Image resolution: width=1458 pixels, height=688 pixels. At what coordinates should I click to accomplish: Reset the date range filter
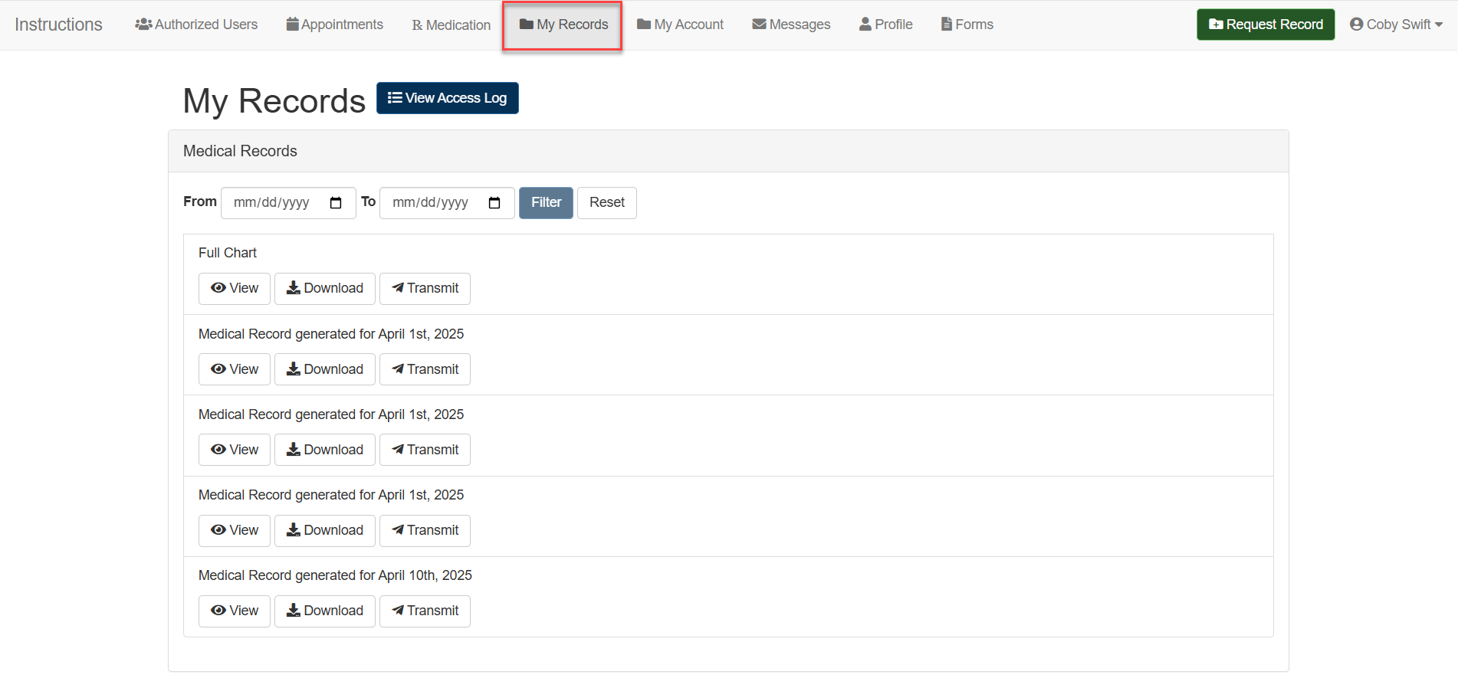(606, 203)
